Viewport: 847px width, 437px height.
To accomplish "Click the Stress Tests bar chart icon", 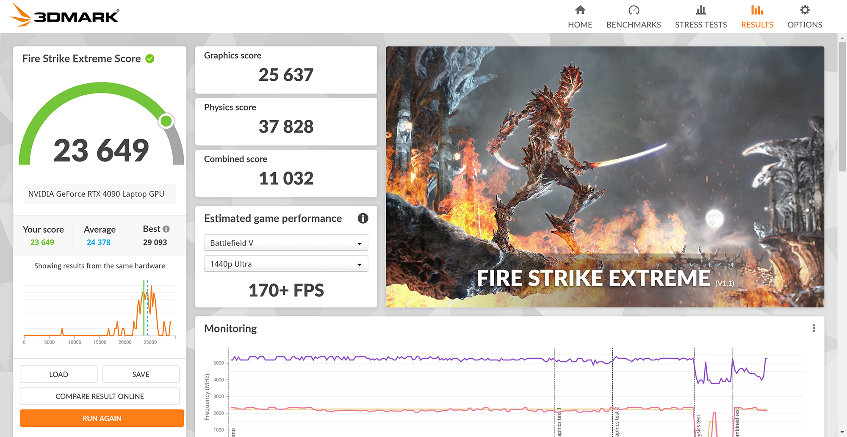I will (x=700, y=10).
